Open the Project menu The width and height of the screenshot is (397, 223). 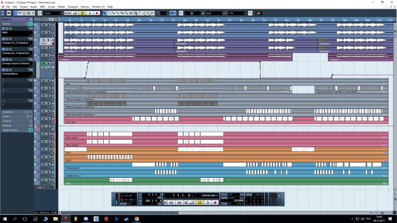(x=23, y=7)
